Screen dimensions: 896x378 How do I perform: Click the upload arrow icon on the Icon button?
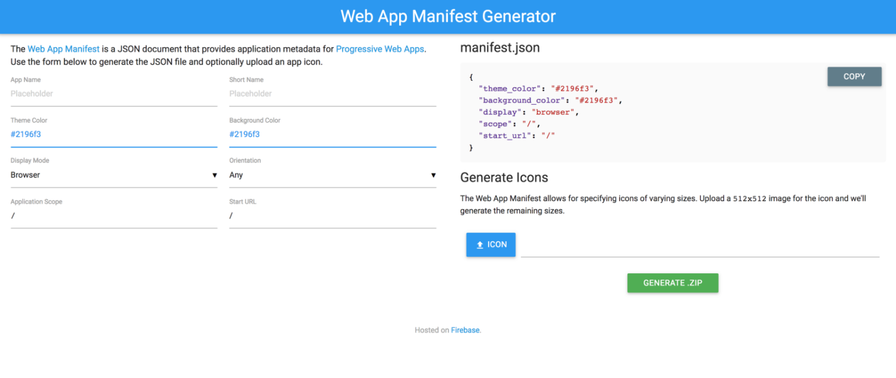(480, 245)
